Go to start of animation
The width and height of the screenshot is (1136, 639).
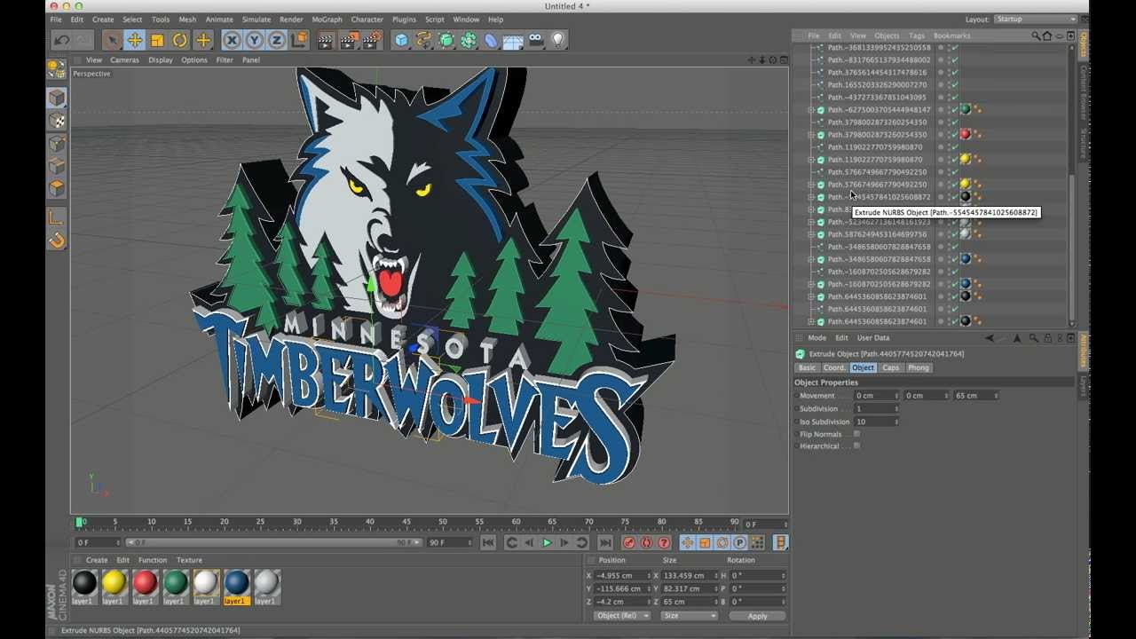coord(488,543)
